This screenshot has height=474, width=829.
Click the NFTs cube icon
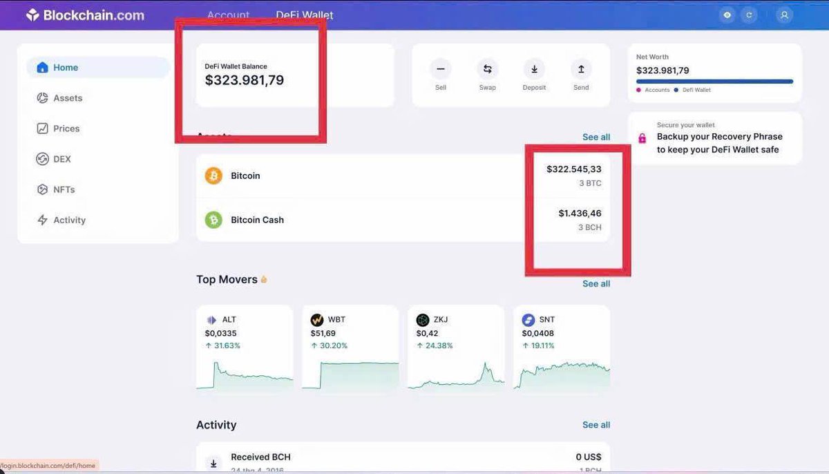coord(42,189)
